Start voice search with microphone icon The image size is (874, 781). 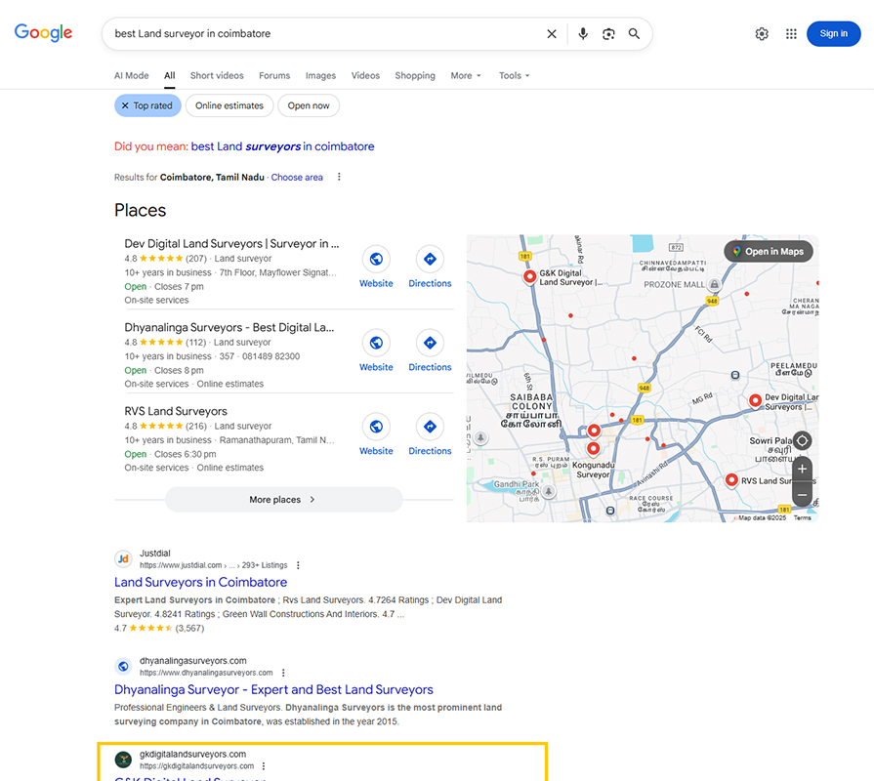pyautogui.click(x=583, y=34)
